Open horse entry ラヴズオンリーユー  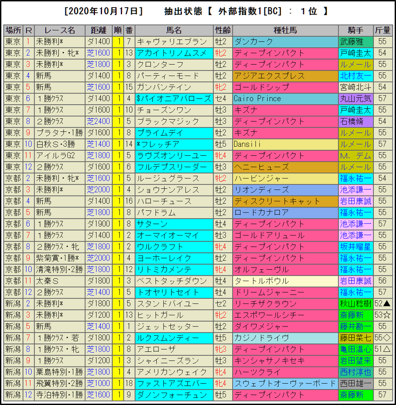(171, 156)
